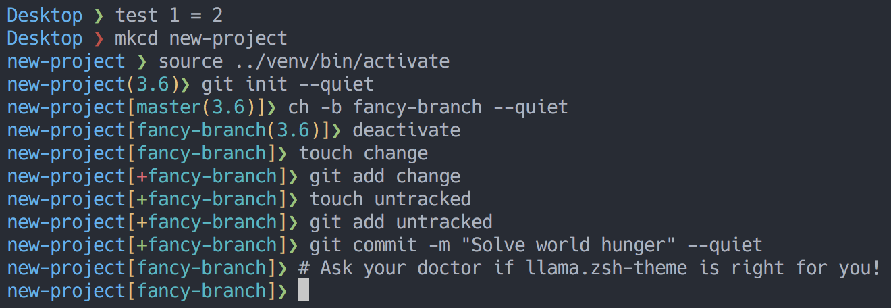Click the green prompt arrow on first line
The width and height of the screenshot is (891, 308).
[x=99, y=16]
